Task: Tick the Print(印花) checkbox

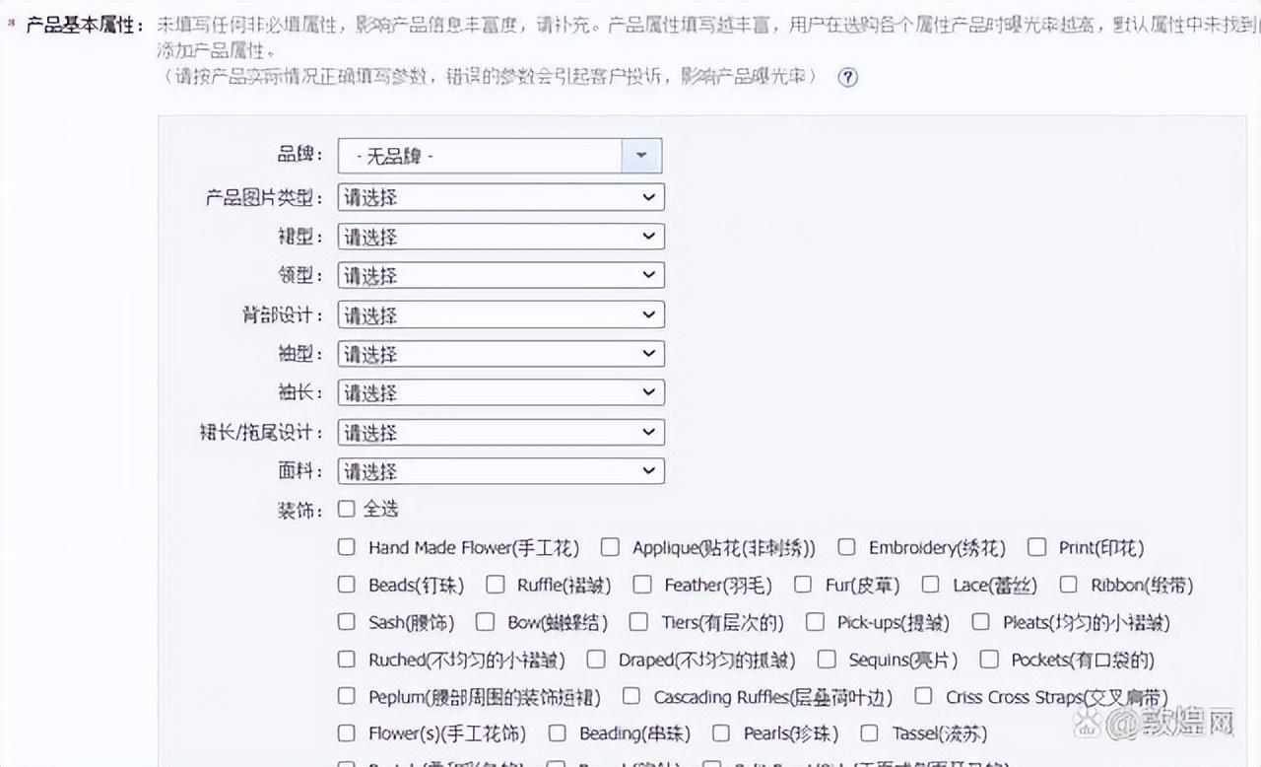Action: coord(1036,546)
